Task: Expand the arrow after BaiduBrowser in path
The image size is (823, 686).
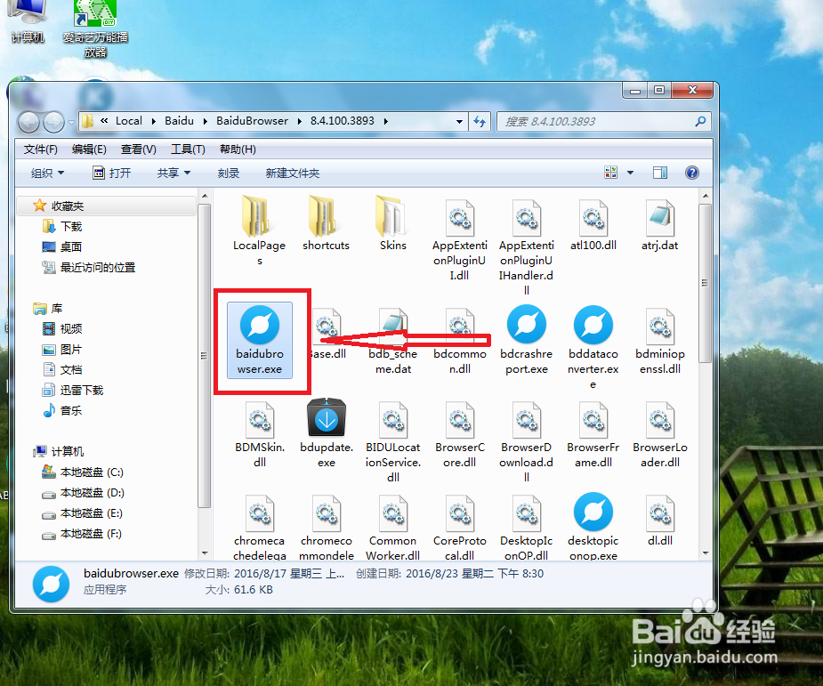Action: [x=299, y=121]
